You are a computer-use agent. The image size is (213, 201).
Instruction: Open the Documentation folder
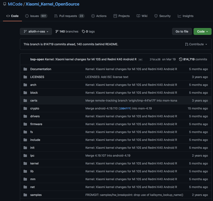click(41, 69)
